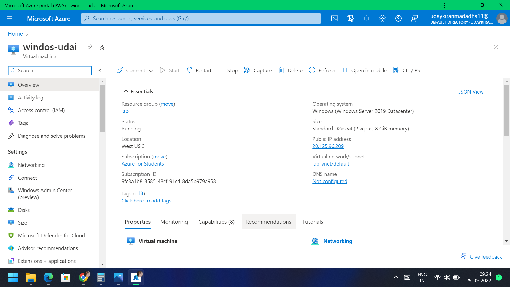Click here to add tags
The height and width of the screenshot is (287, 510).
(146, 201)
